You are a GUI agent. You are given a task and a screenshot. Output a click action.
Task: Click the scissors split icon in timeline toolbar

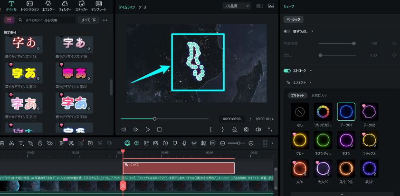click(12, 143)
